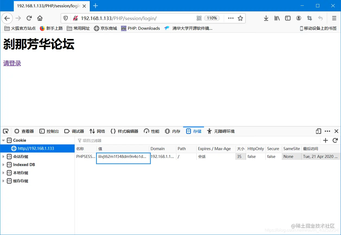
Task: Open page actions three-dot menu
Action: tap(231, 18)
